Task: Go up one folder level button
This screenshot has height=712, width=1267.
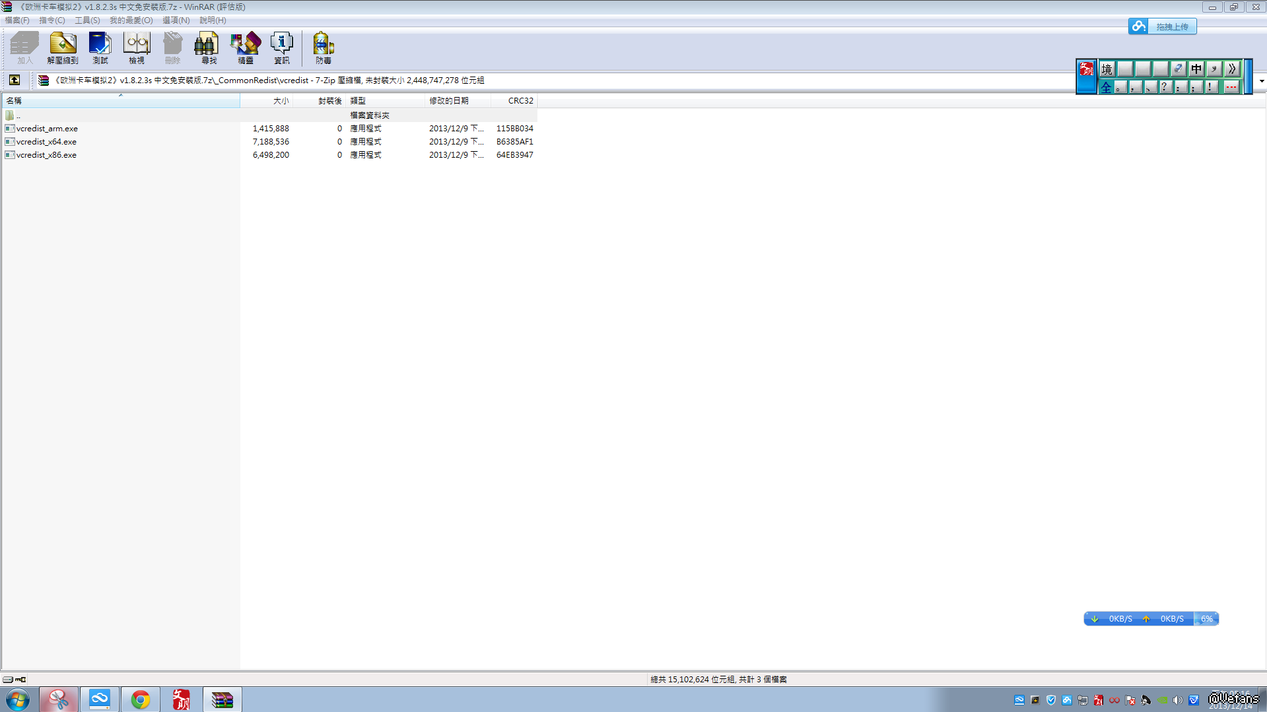Action: tap(15, 81)
